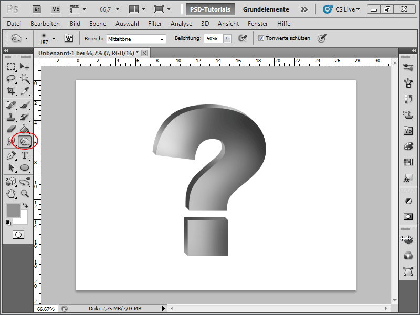This screenshot has width=420, height=315.
Task: Select the Smudge tool
Action: point(11,141)
